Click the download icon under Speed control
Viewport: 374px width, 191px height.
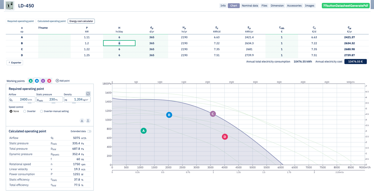click(x=82, y=121)
